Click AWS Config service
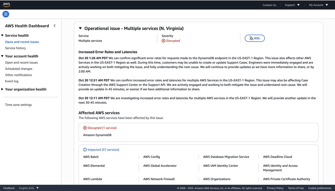 [x=152, y=157]
